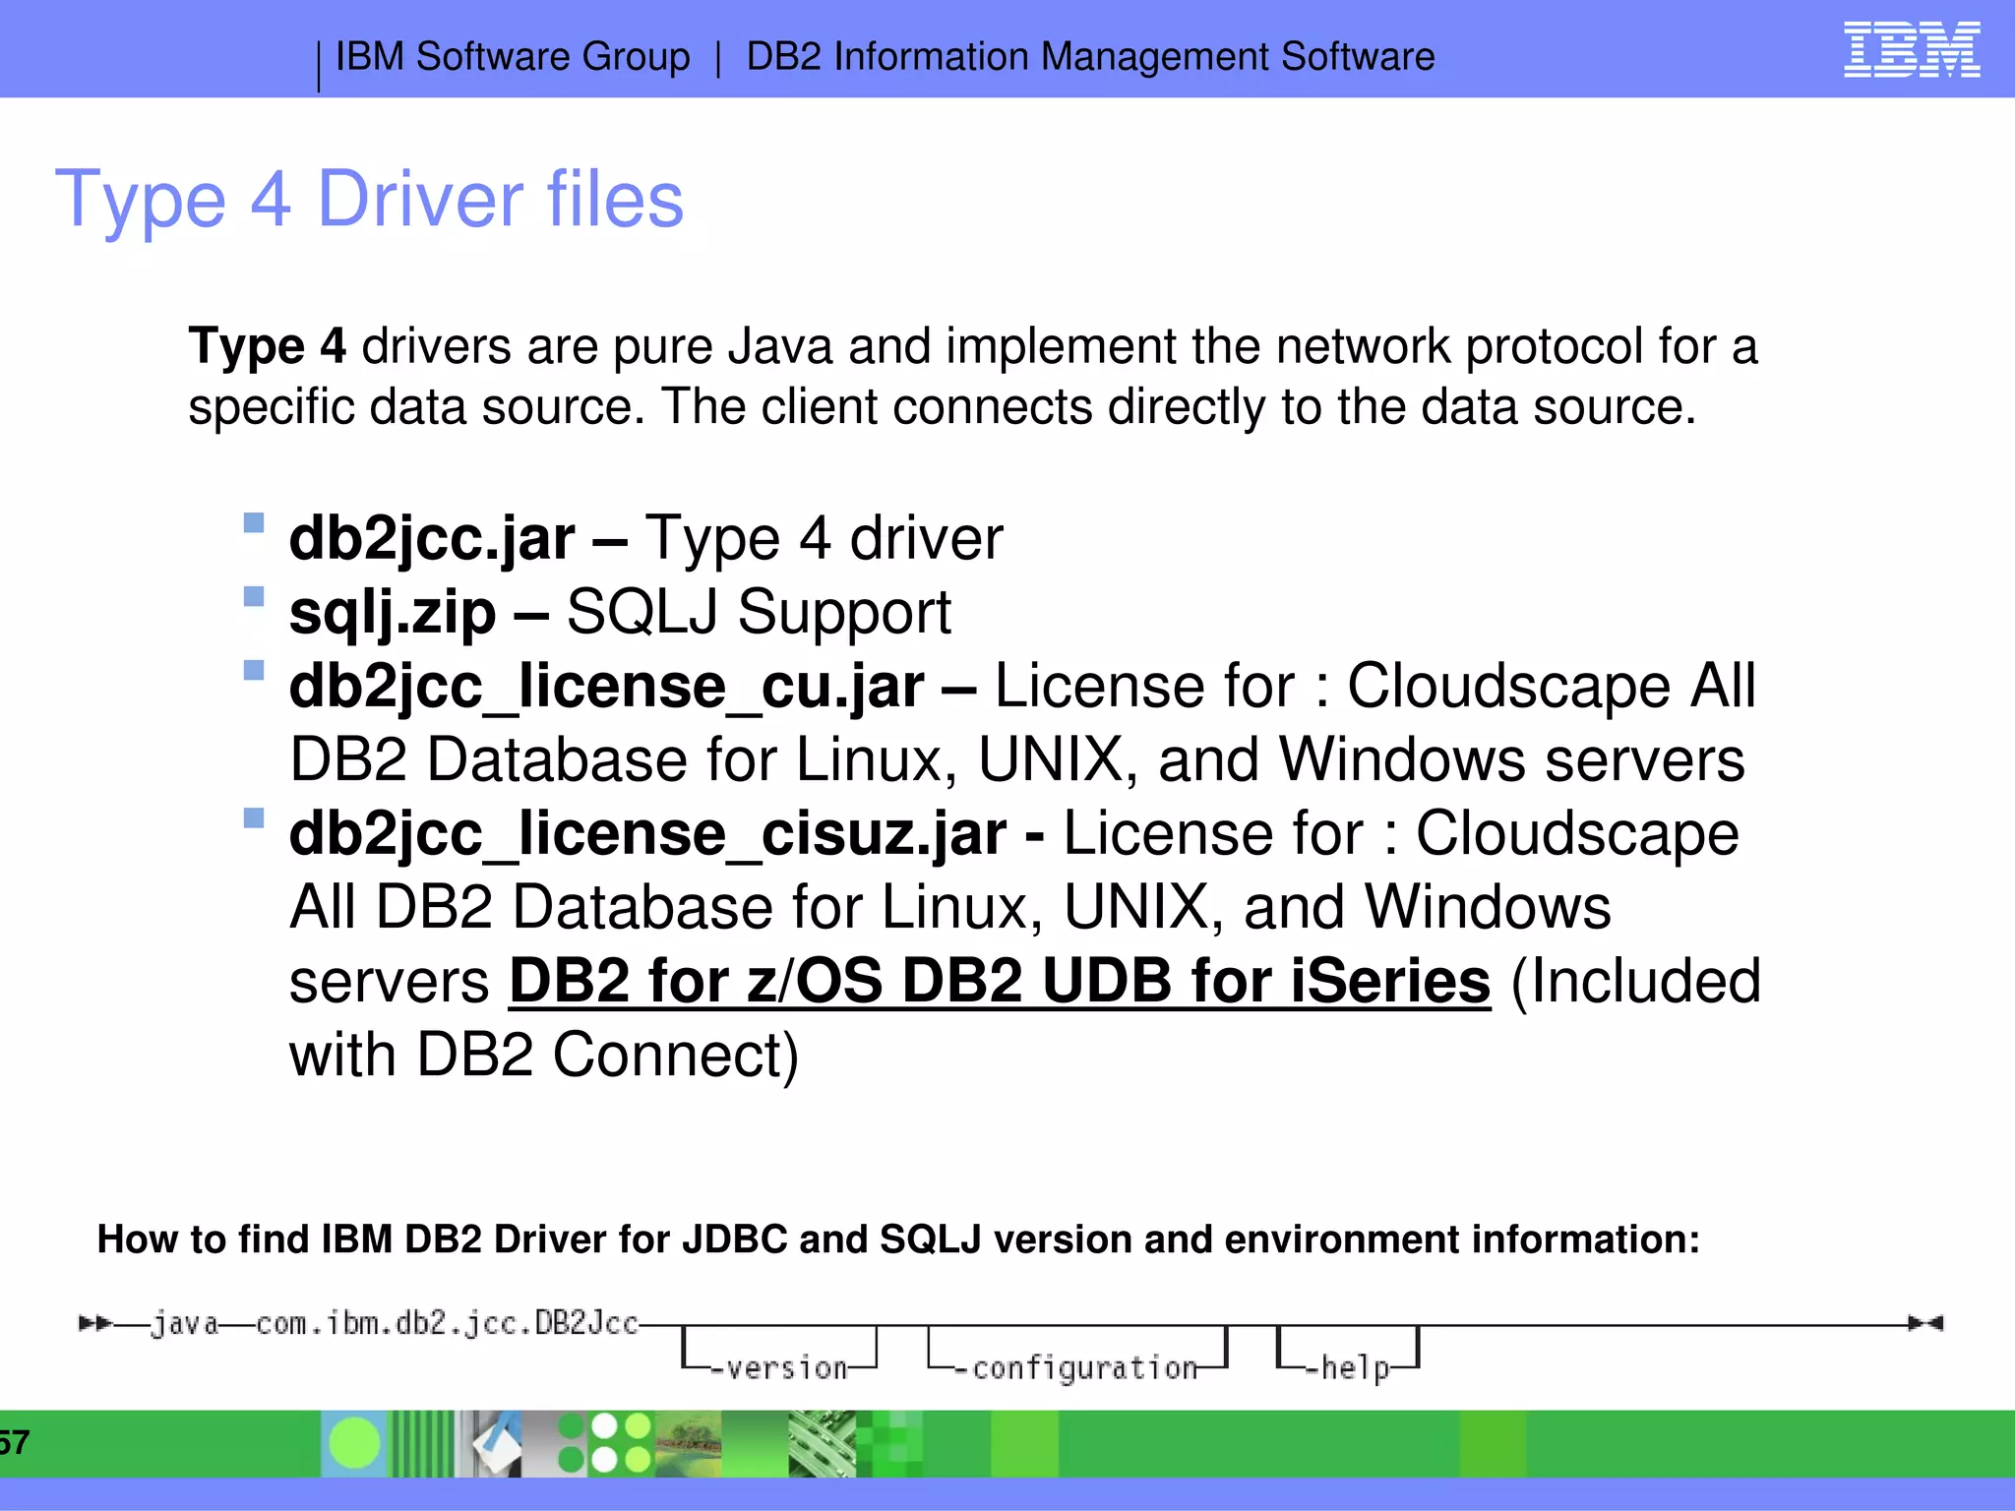Click 'com.ibm.db2.jcc.DB2Jcc' class name text
This screenshot has width=2015, height=1511.
[447, 1324]
